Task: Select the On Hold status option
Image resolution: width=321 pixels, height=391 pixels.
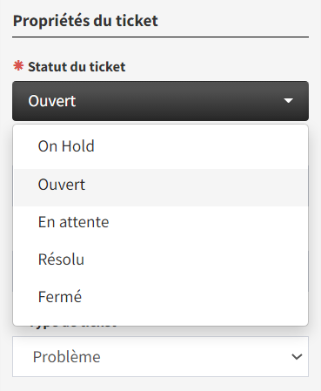Action: [161, 146]
